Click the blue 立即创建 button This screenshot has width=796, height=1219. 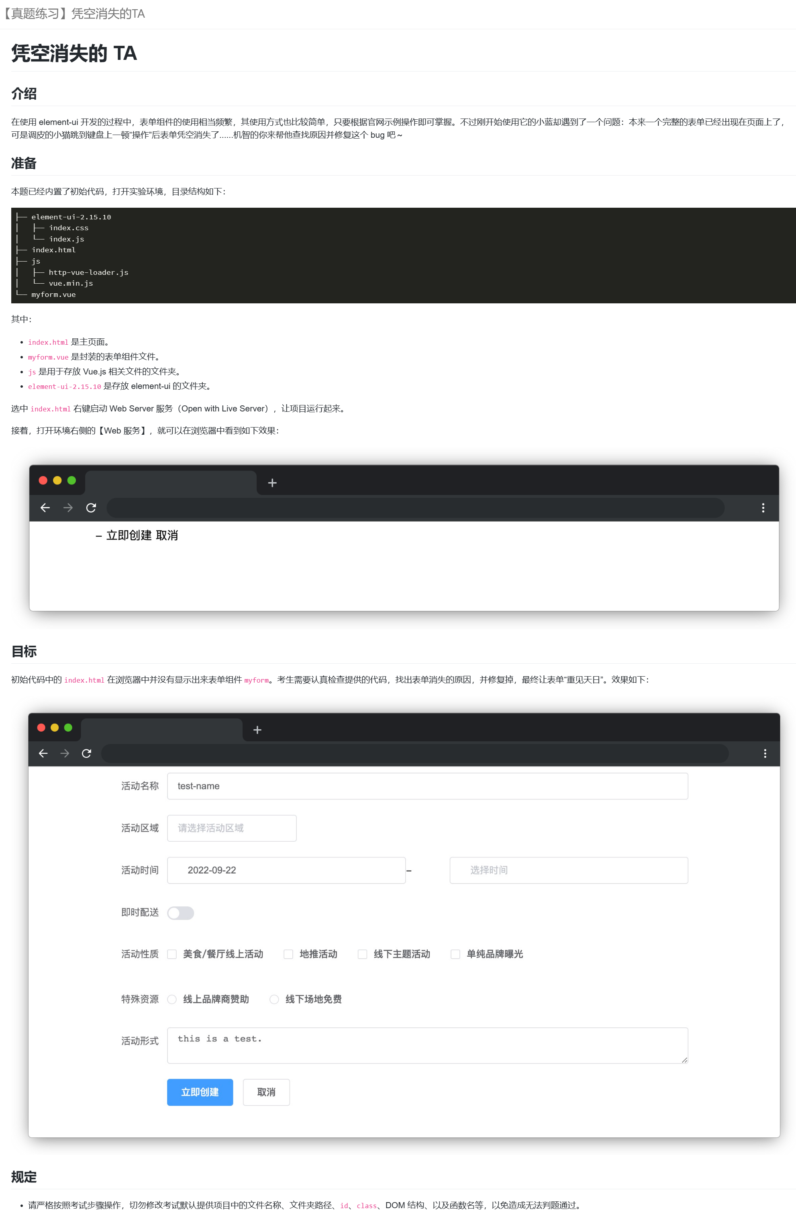[x=200, y=1092]
